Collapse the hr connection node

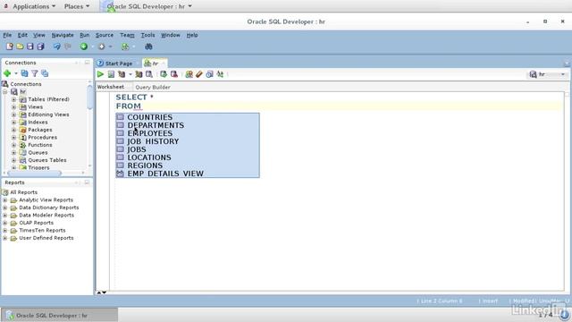pos(5,91)
